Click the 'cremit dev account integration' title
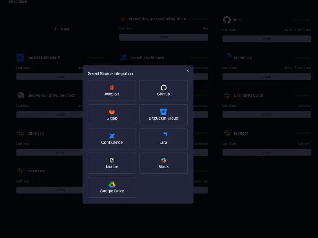This screenshot has width=318, height=238. pyautogui.click(x=157, y=19)
